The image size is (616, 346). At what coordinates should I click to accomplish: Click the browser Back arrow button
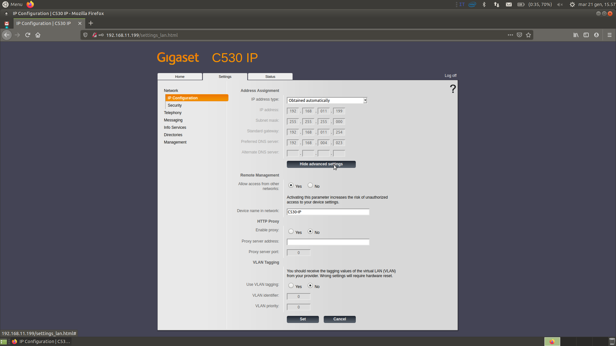tap(7, 35)
